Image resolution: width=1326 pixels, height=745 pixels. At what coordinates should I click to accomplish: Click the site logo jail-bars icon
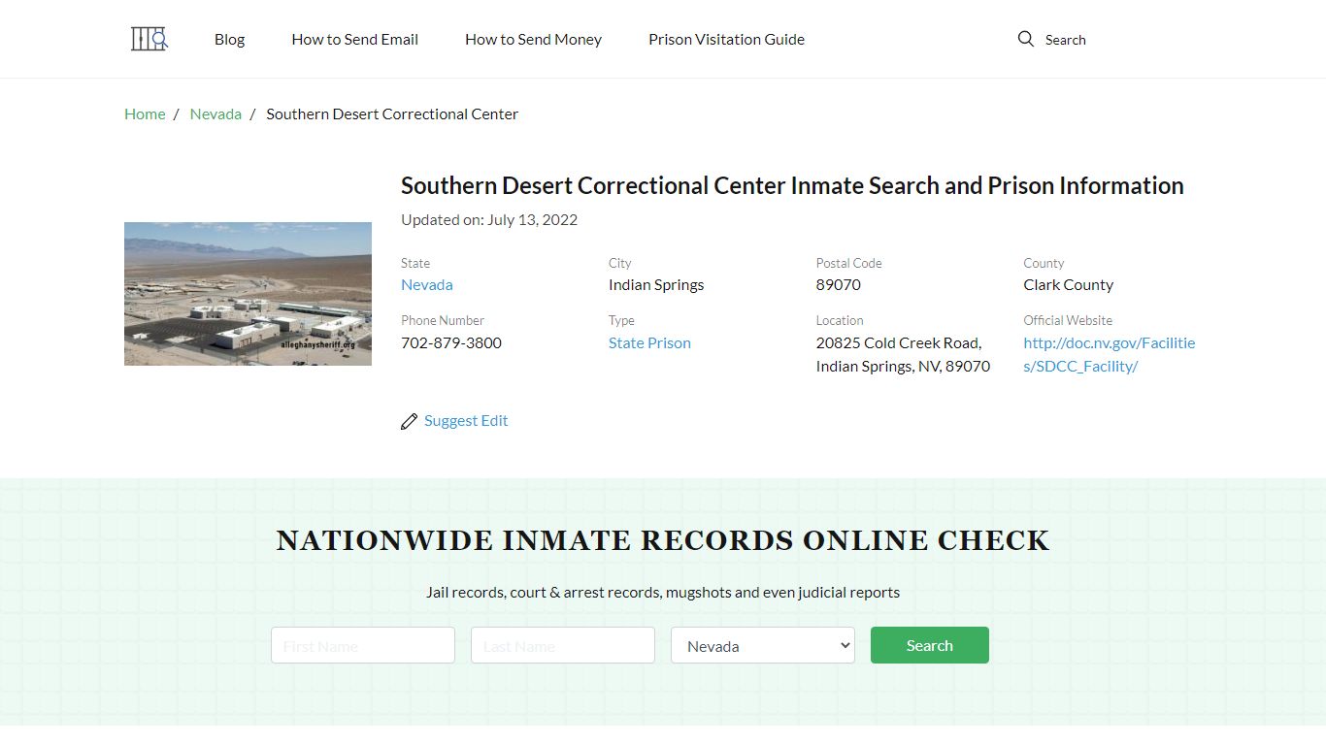pos(149,39)
